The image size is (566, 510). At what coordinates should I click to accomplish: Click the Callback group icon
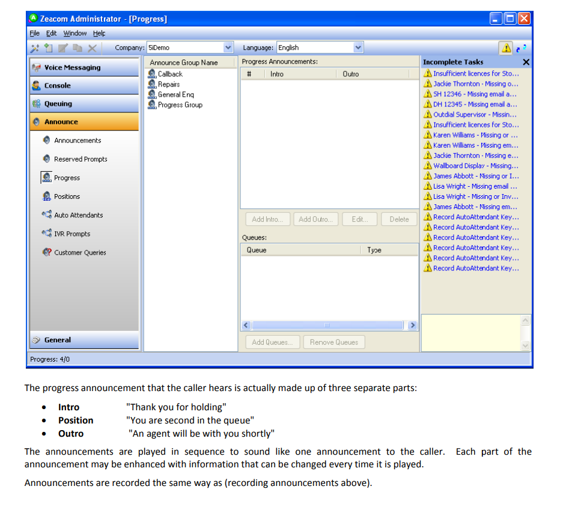152,74
